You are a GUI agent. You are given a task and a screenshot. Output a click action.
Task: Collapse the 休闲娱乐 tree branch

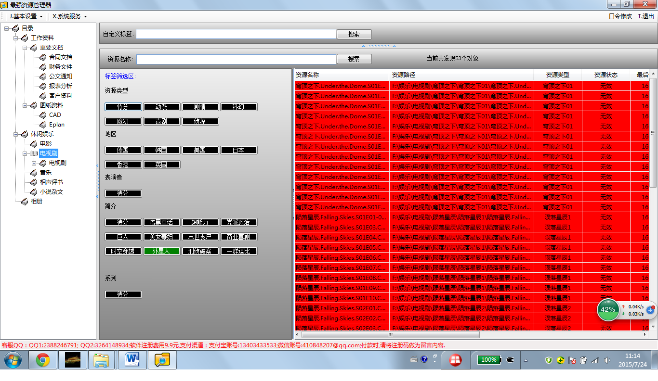click(16, 134)
